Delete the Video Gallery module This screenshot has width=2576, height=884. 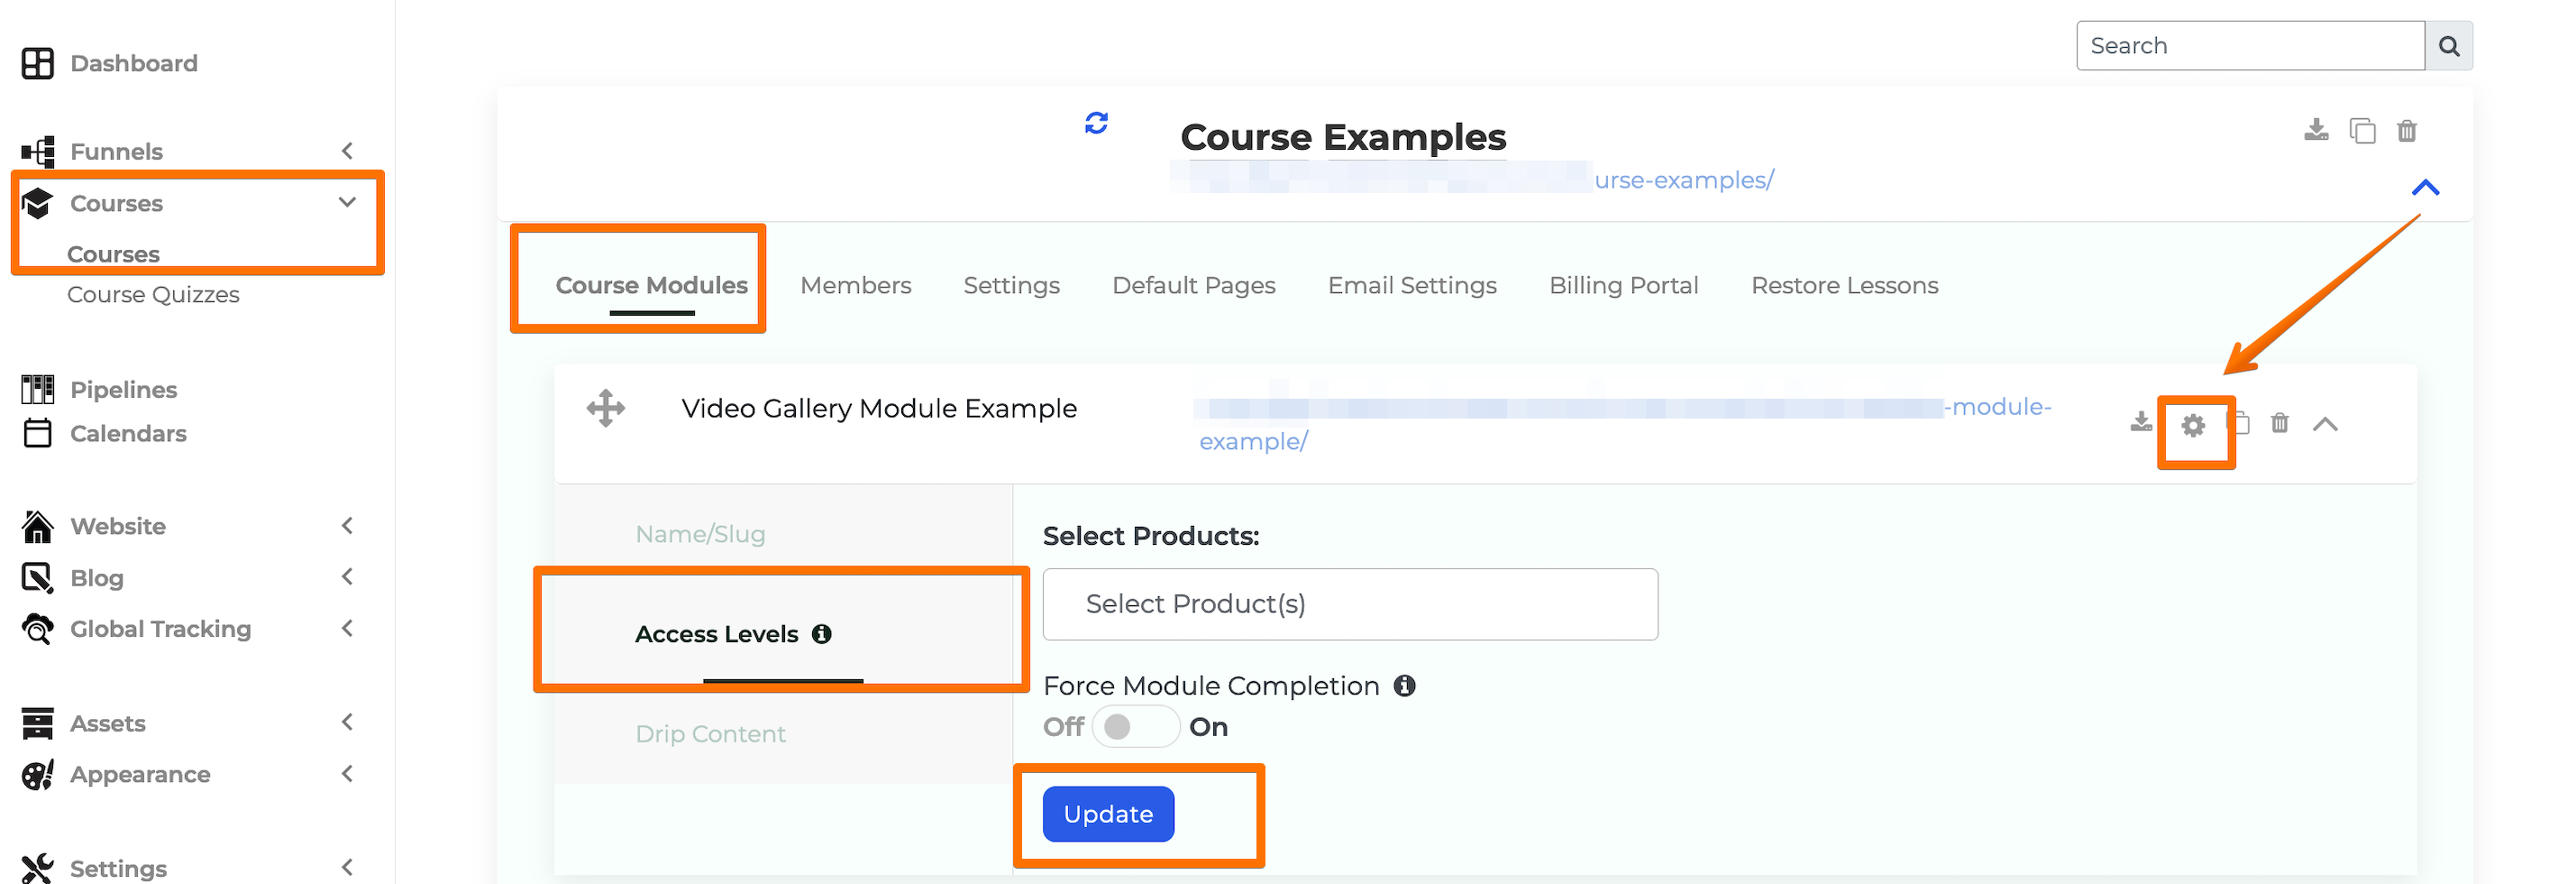[2280, 423]
